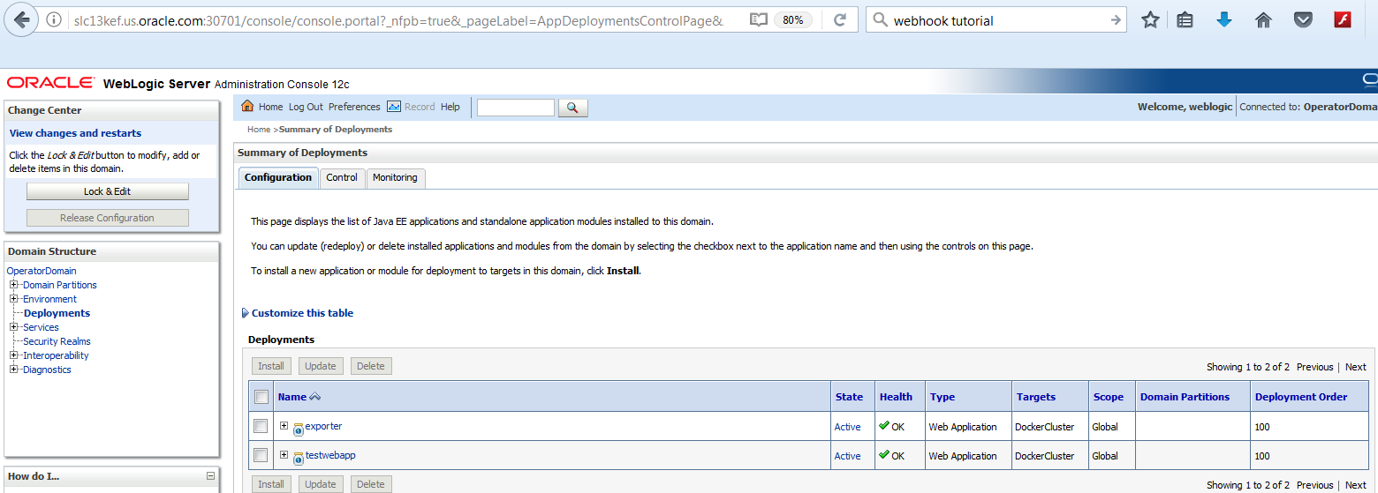Screen dimensions: 1378x493
Task: Check the exporter deployment checkbox
Action: tap(261, 426)
